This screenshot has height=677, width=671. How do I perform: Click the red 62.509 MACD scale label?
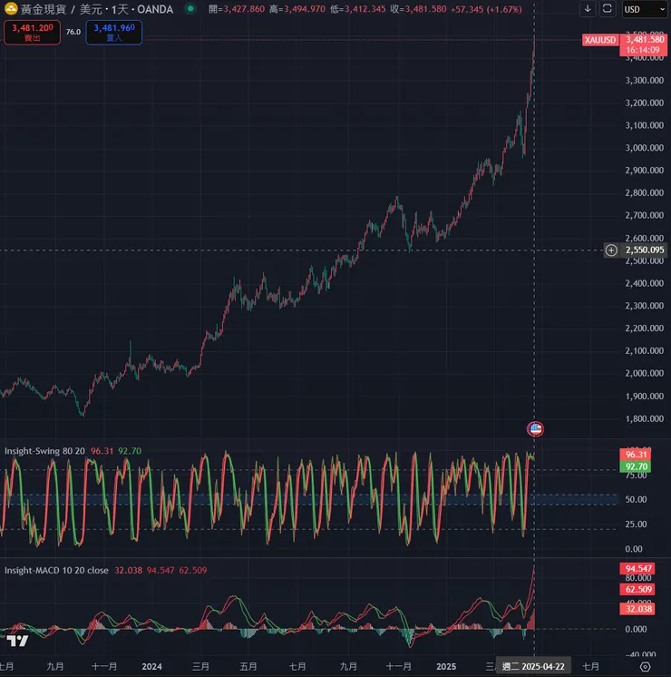[x=638, y=589]
